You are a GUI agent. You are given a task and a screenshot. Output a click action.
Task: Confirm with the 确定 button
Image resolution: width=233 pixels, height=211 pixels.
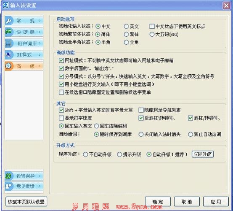[x=158, y=202]
